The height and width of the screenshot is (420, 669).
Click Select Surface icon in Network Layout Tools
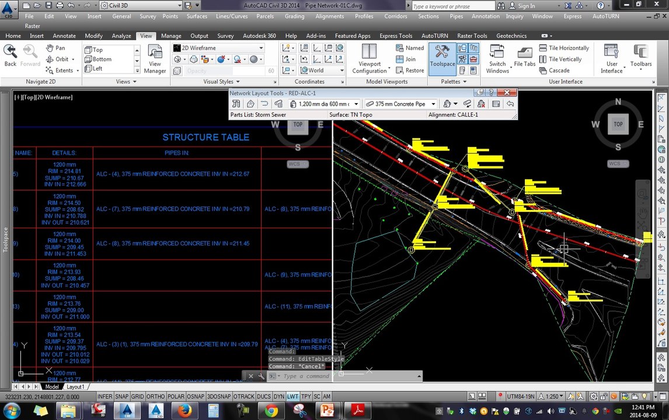point(250,104)
